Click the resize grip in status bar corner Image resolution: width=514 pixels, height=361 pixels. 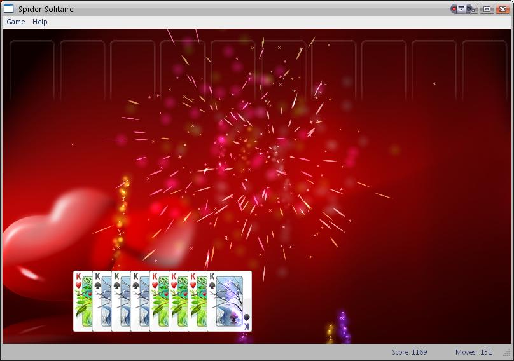pyautogui.click(x=506, y=353)
